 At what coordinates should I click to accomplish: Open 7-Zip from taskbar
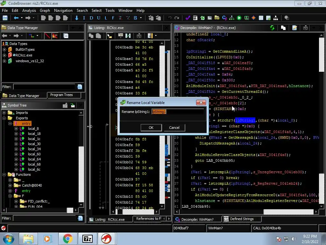pos(87,239)
